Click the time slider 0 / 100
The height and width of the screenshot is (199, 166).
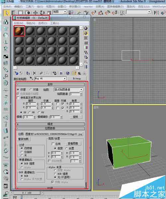tap(27, 193)
